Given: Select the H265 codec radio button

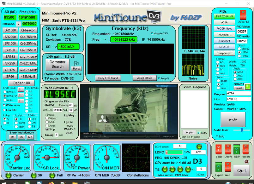Looking at the screenshot, I should pyautogui.click(x=239, y=56).
